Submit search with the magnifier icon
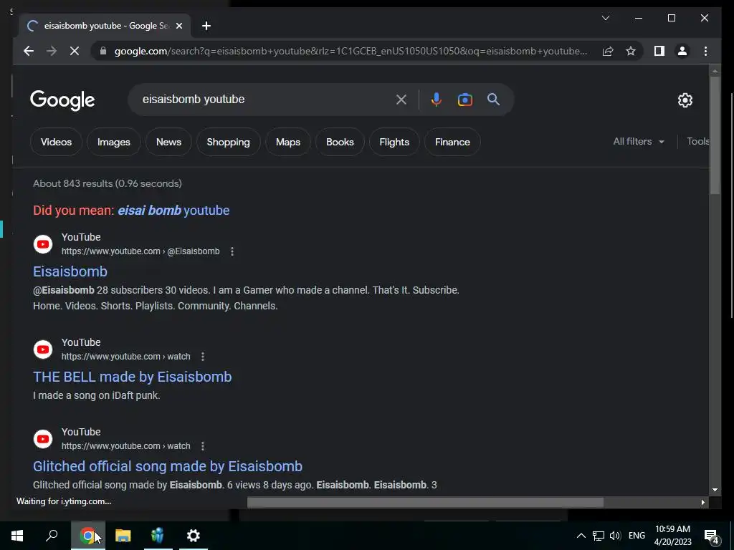The height and width of the screenshot is (550, 734). (493, 100)
